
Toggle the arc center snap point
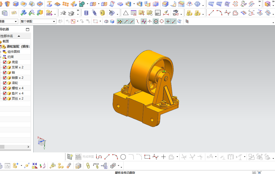(x=156, y=21)
